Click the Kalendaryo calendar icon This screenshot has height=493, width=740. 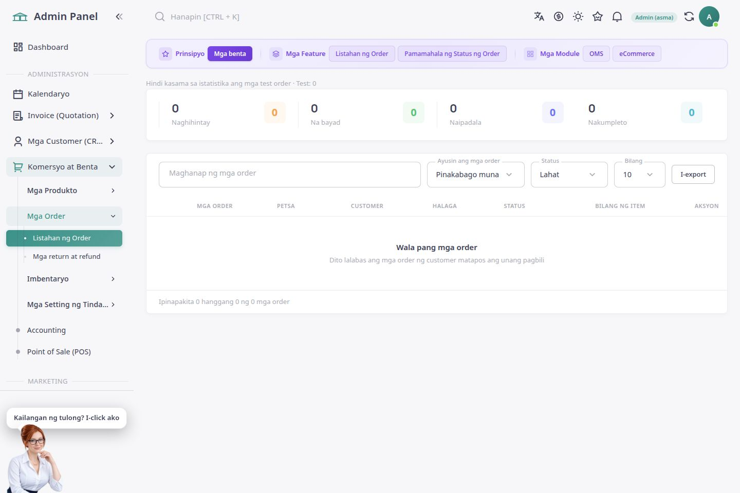(x=18, y=94)
